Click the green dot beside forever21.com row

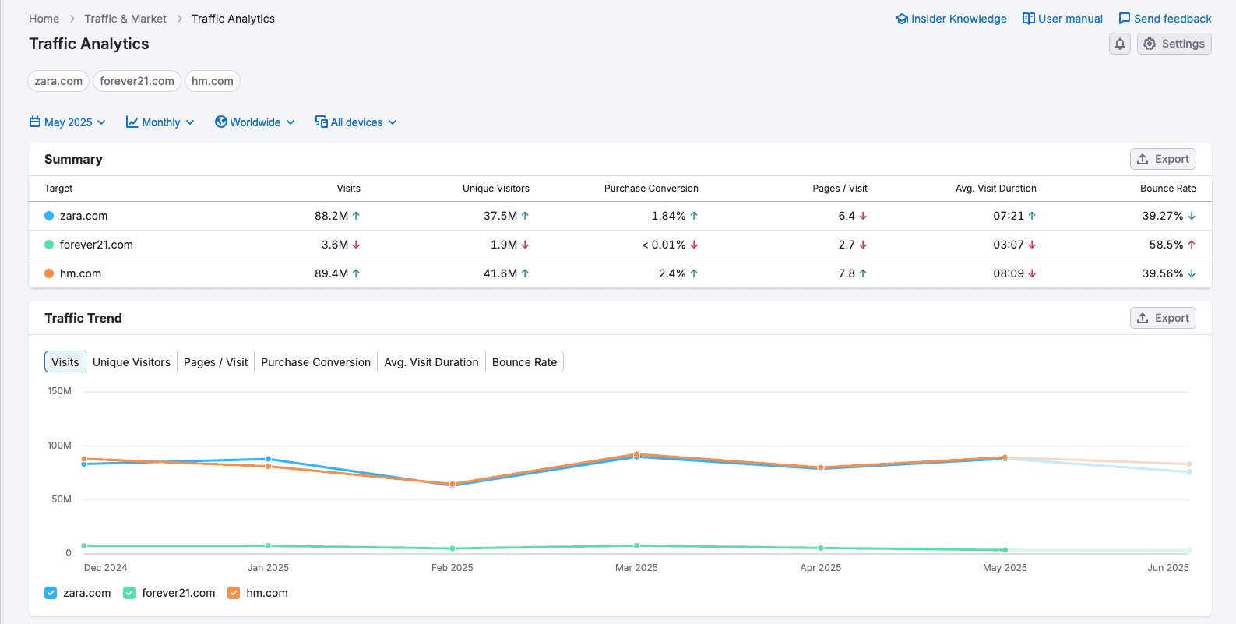pyautogui.click(x=49, y=245)
